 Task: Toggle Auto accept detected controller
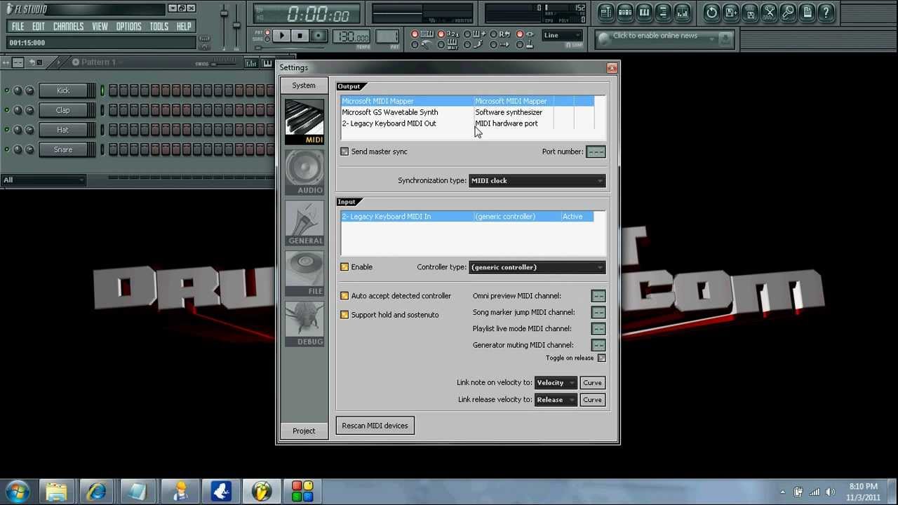point(344,296)
